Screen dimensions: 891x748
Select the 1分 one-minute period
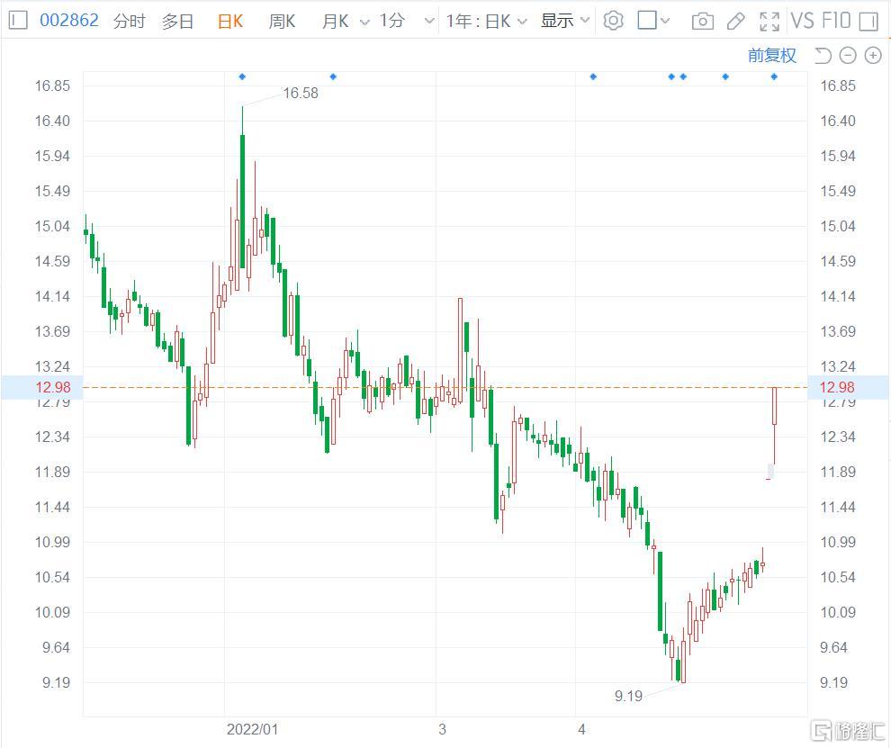pyautogui.click(x=392, y=21)
